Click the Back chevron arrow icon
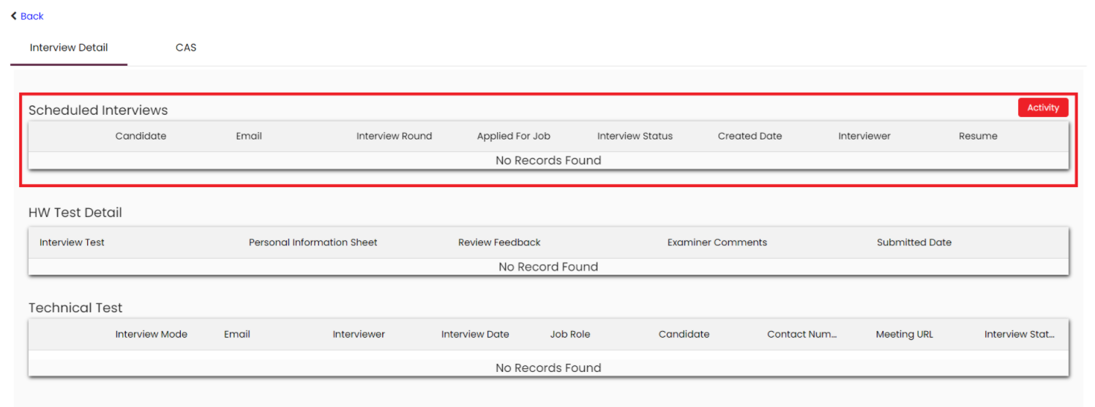The image size is (1095, 407). [14, 16]
